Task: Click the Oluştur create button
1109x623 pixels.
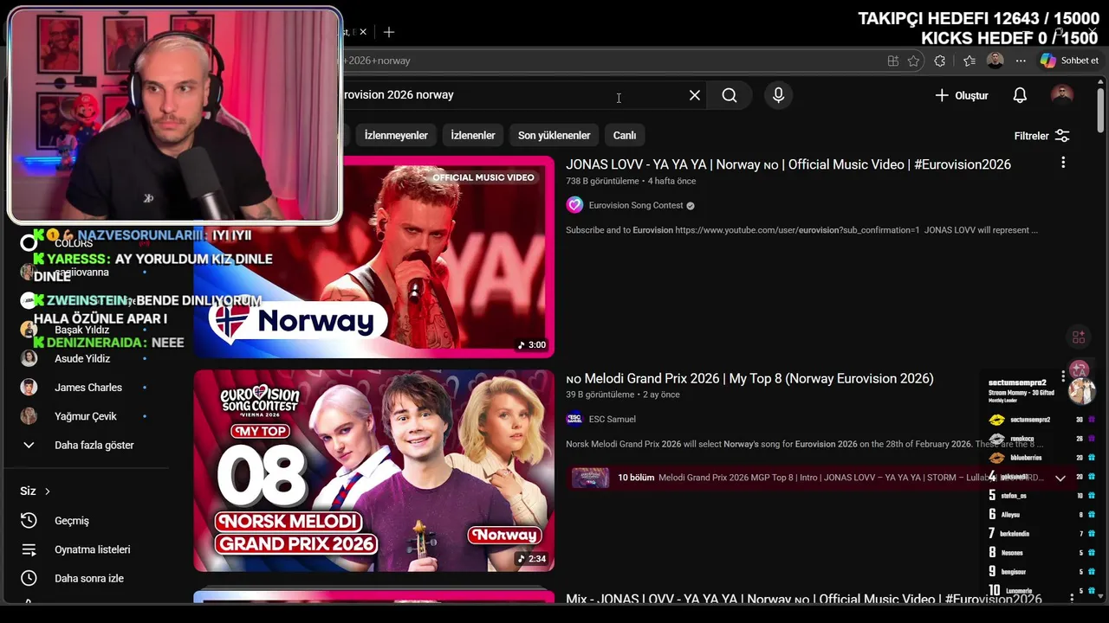Action: click(x=962, y=95)
